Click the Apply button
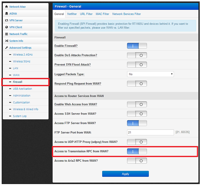The image size is (201, 186). tap(125, 174)
